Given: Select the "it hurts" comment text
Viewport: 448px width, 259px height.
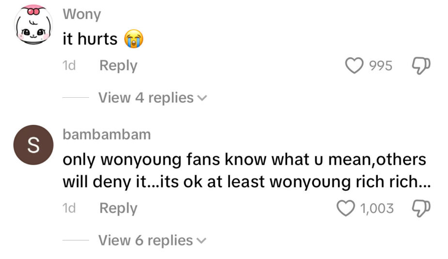Looking at the screenshot, I should pos(90,39).
